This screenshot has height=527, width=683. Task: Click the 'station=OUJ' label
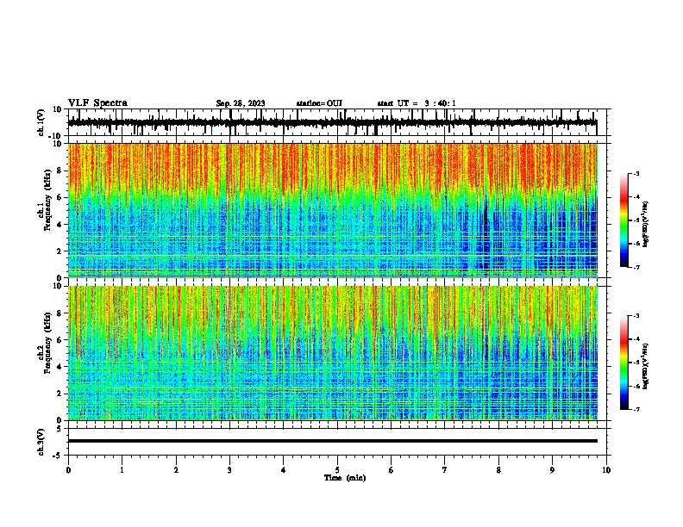click(x=319, y=103)
